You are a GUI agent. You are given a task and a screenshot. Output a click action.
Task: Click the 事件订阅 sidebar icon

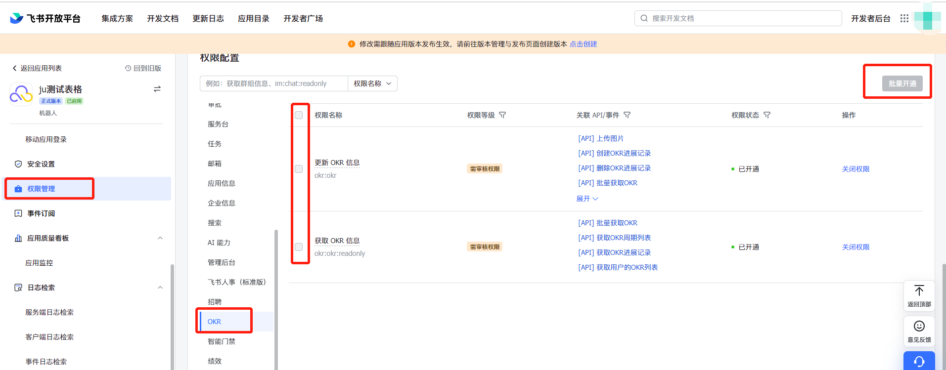(18, 213)
